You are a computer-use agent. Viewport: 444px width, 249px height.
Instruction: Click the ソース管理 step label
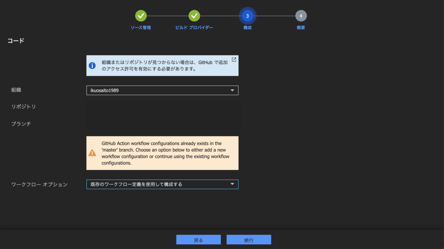pyautogui.click(x=141, y=28)
